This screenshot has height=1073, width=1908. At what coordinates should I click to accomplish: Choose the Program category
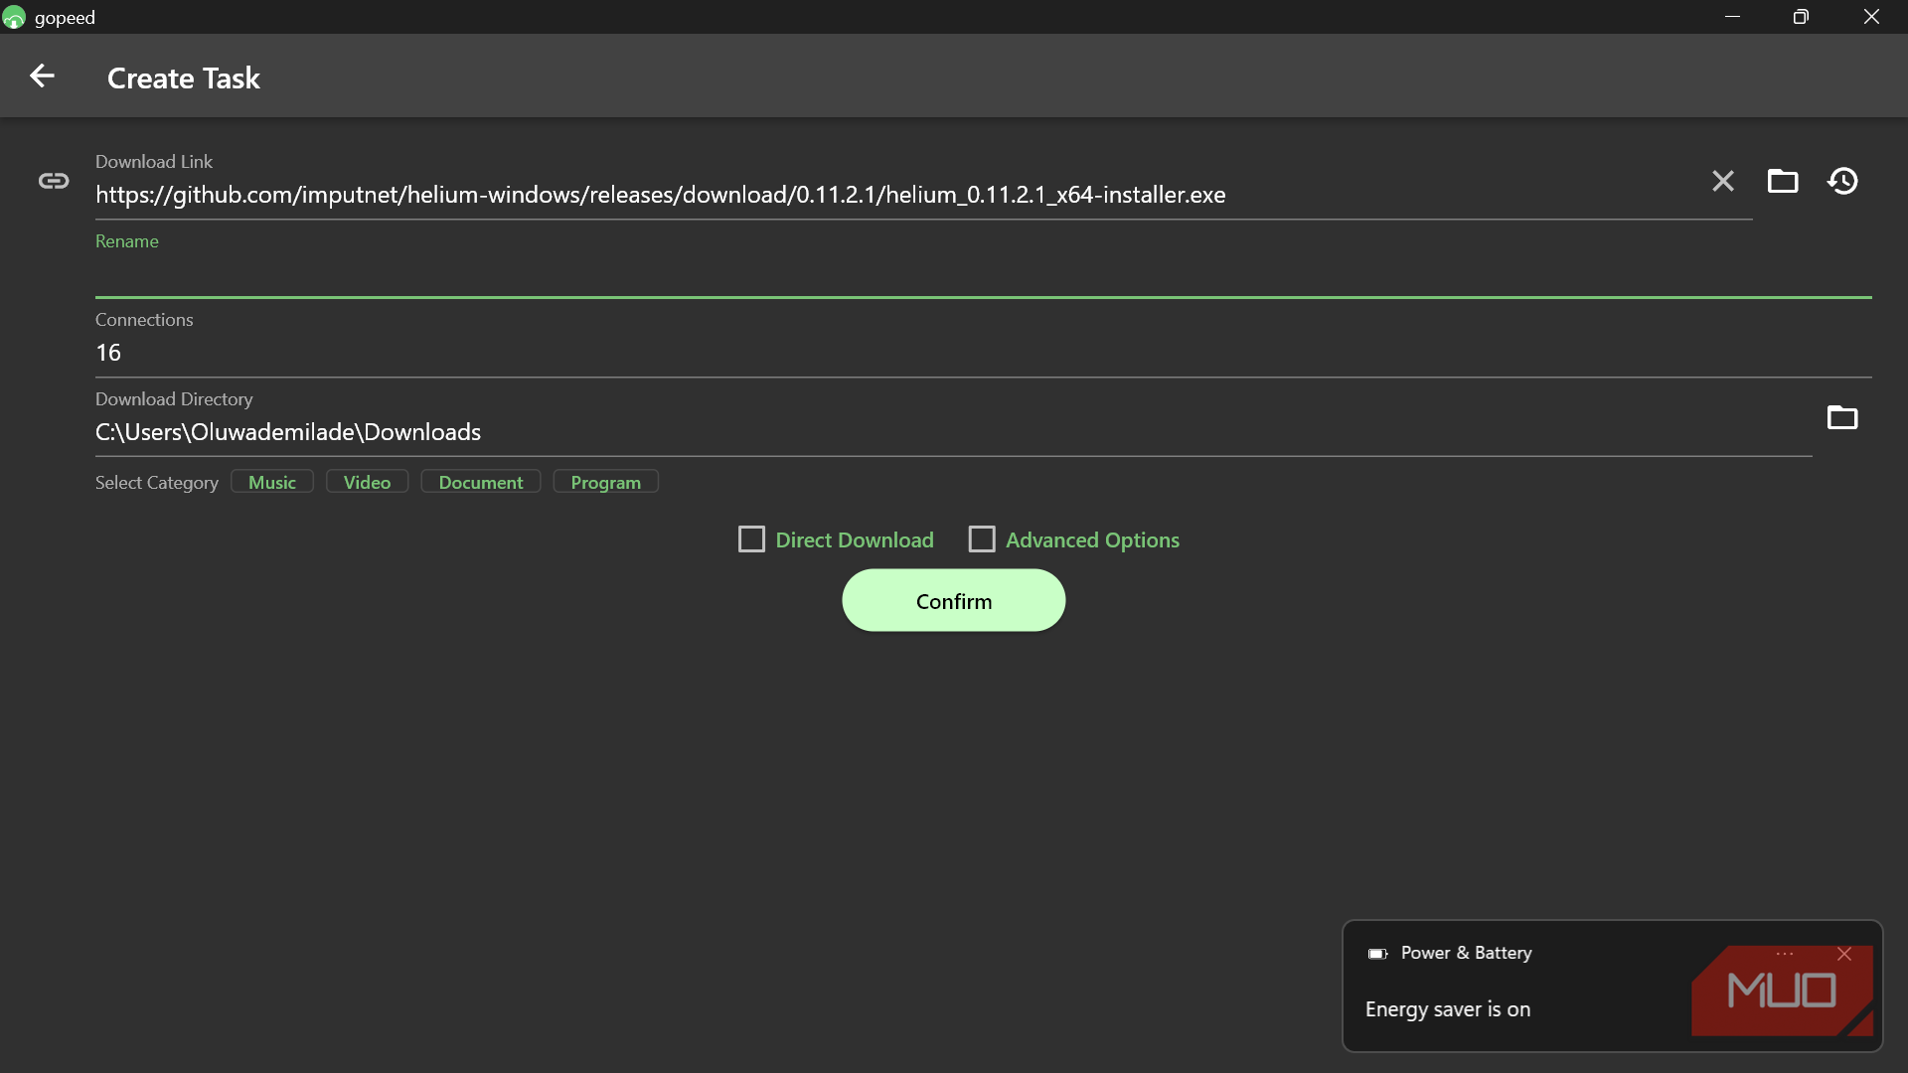click(x=606, y=482)
